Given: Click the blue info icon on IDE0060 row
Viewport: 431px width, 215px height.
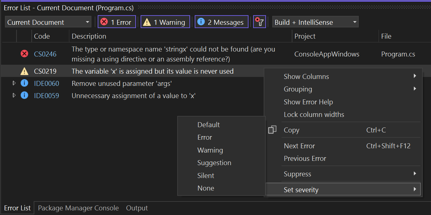Looking at the screenshot, I should pyautogui.click(x=24, y=83).
